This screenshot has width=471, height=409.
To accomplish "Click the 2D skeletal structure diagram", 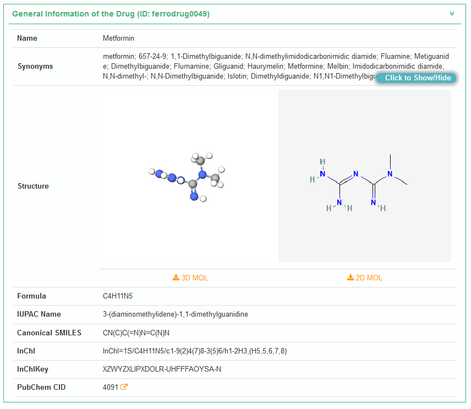I will coord(364,176).
